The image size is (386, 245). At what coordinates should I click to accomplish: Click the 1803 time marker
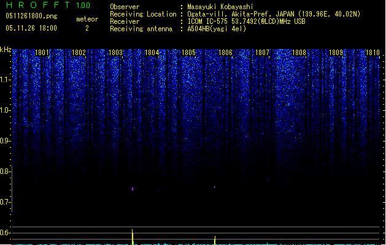[x=115, y=53]
